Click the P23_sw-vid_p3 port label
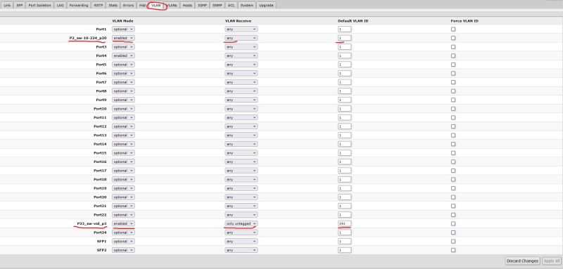The width and height of the screenshot is (563, 269). coord(91,223)
